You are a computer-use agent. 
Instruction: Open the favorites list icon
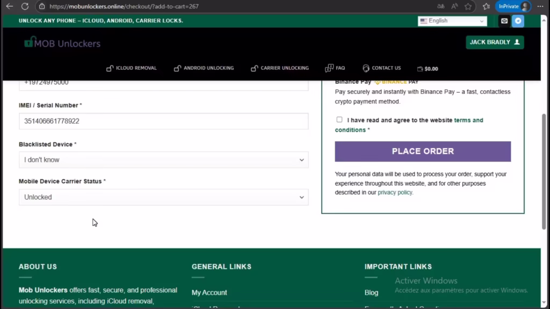[x=486, y=6]
